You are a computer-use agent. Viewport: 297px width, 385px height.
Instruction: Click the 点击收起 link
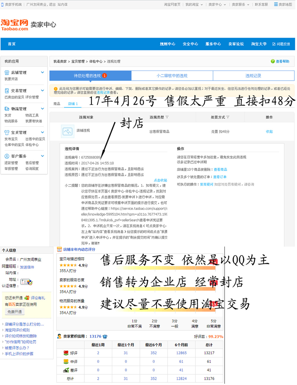pyautogui.click(x=160, y=180)
